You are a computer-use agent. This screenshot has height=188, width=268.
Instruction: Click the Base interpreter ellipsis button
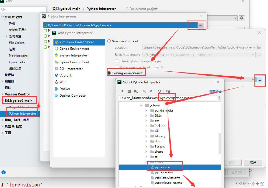pos(259,55)
